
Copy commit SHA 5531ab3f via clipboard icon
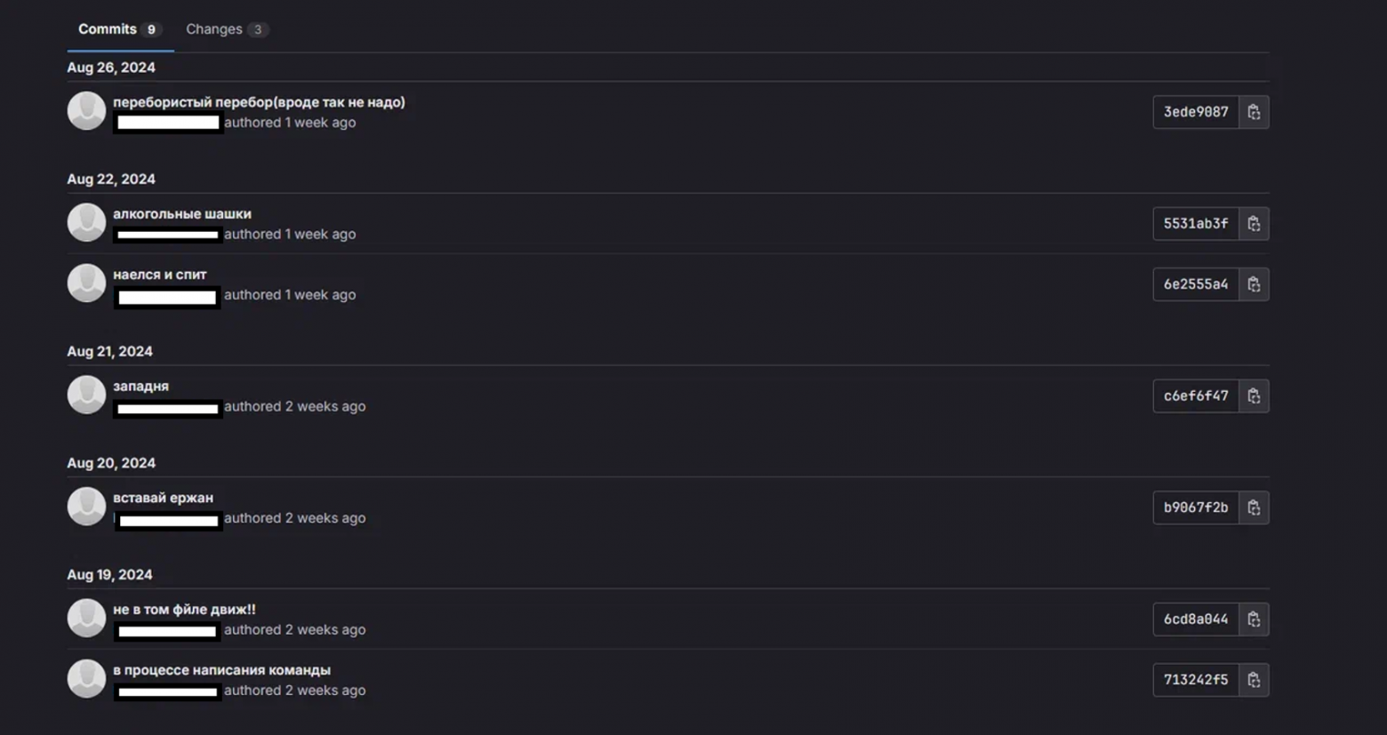(x=1254, y=224)
